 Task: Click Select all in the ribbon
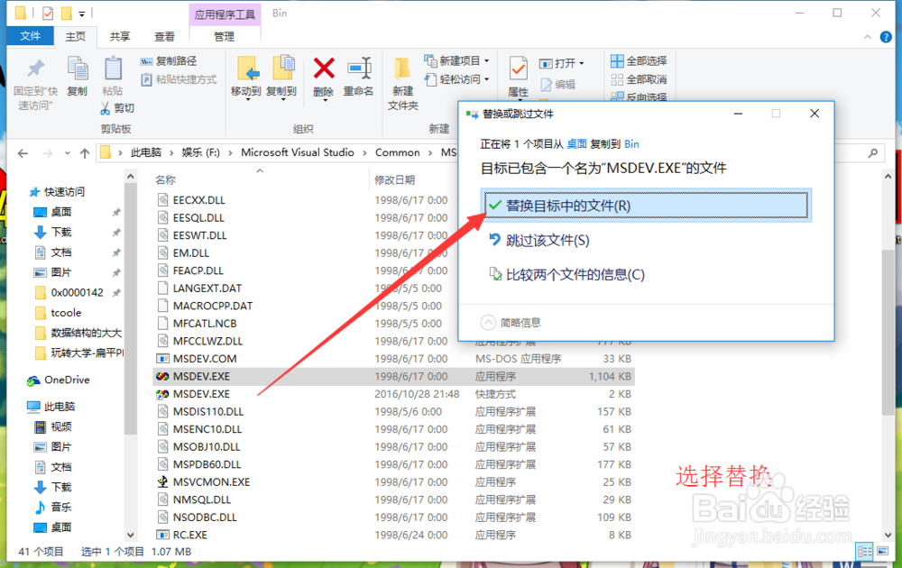pyautogui.click(x=640, y=61)
